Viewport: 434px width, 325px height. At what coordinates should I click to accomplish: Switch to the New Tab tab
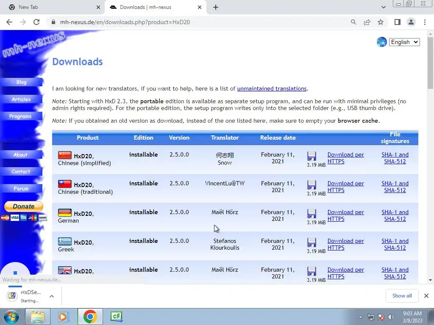(52, 8)
